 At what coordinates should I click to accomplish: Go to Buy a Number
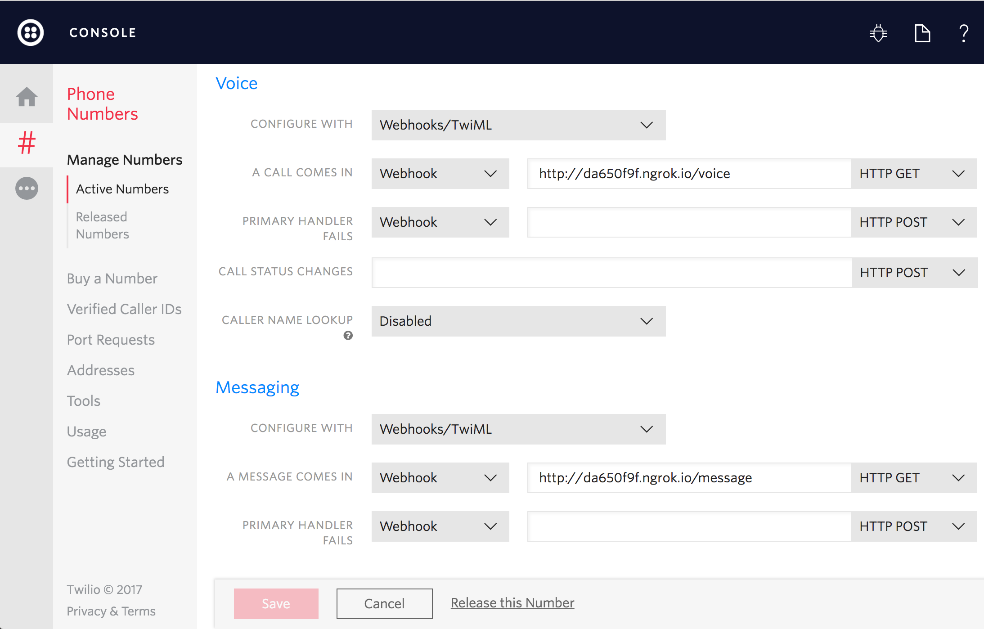112,279
